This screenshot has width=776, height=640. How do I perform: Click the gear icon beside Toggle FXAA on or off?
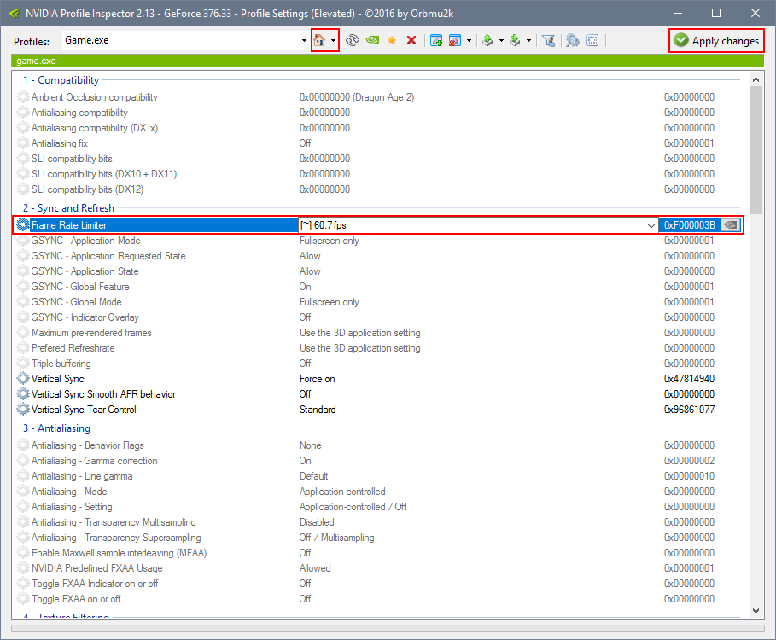23,599
